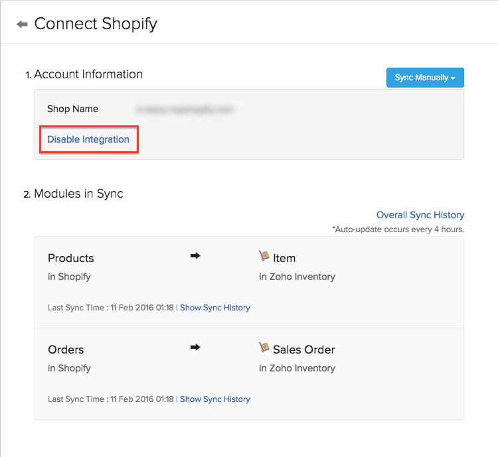Click the Auto-update occurs every 4 hours note

pyautogui.click(x=398, y=229)
